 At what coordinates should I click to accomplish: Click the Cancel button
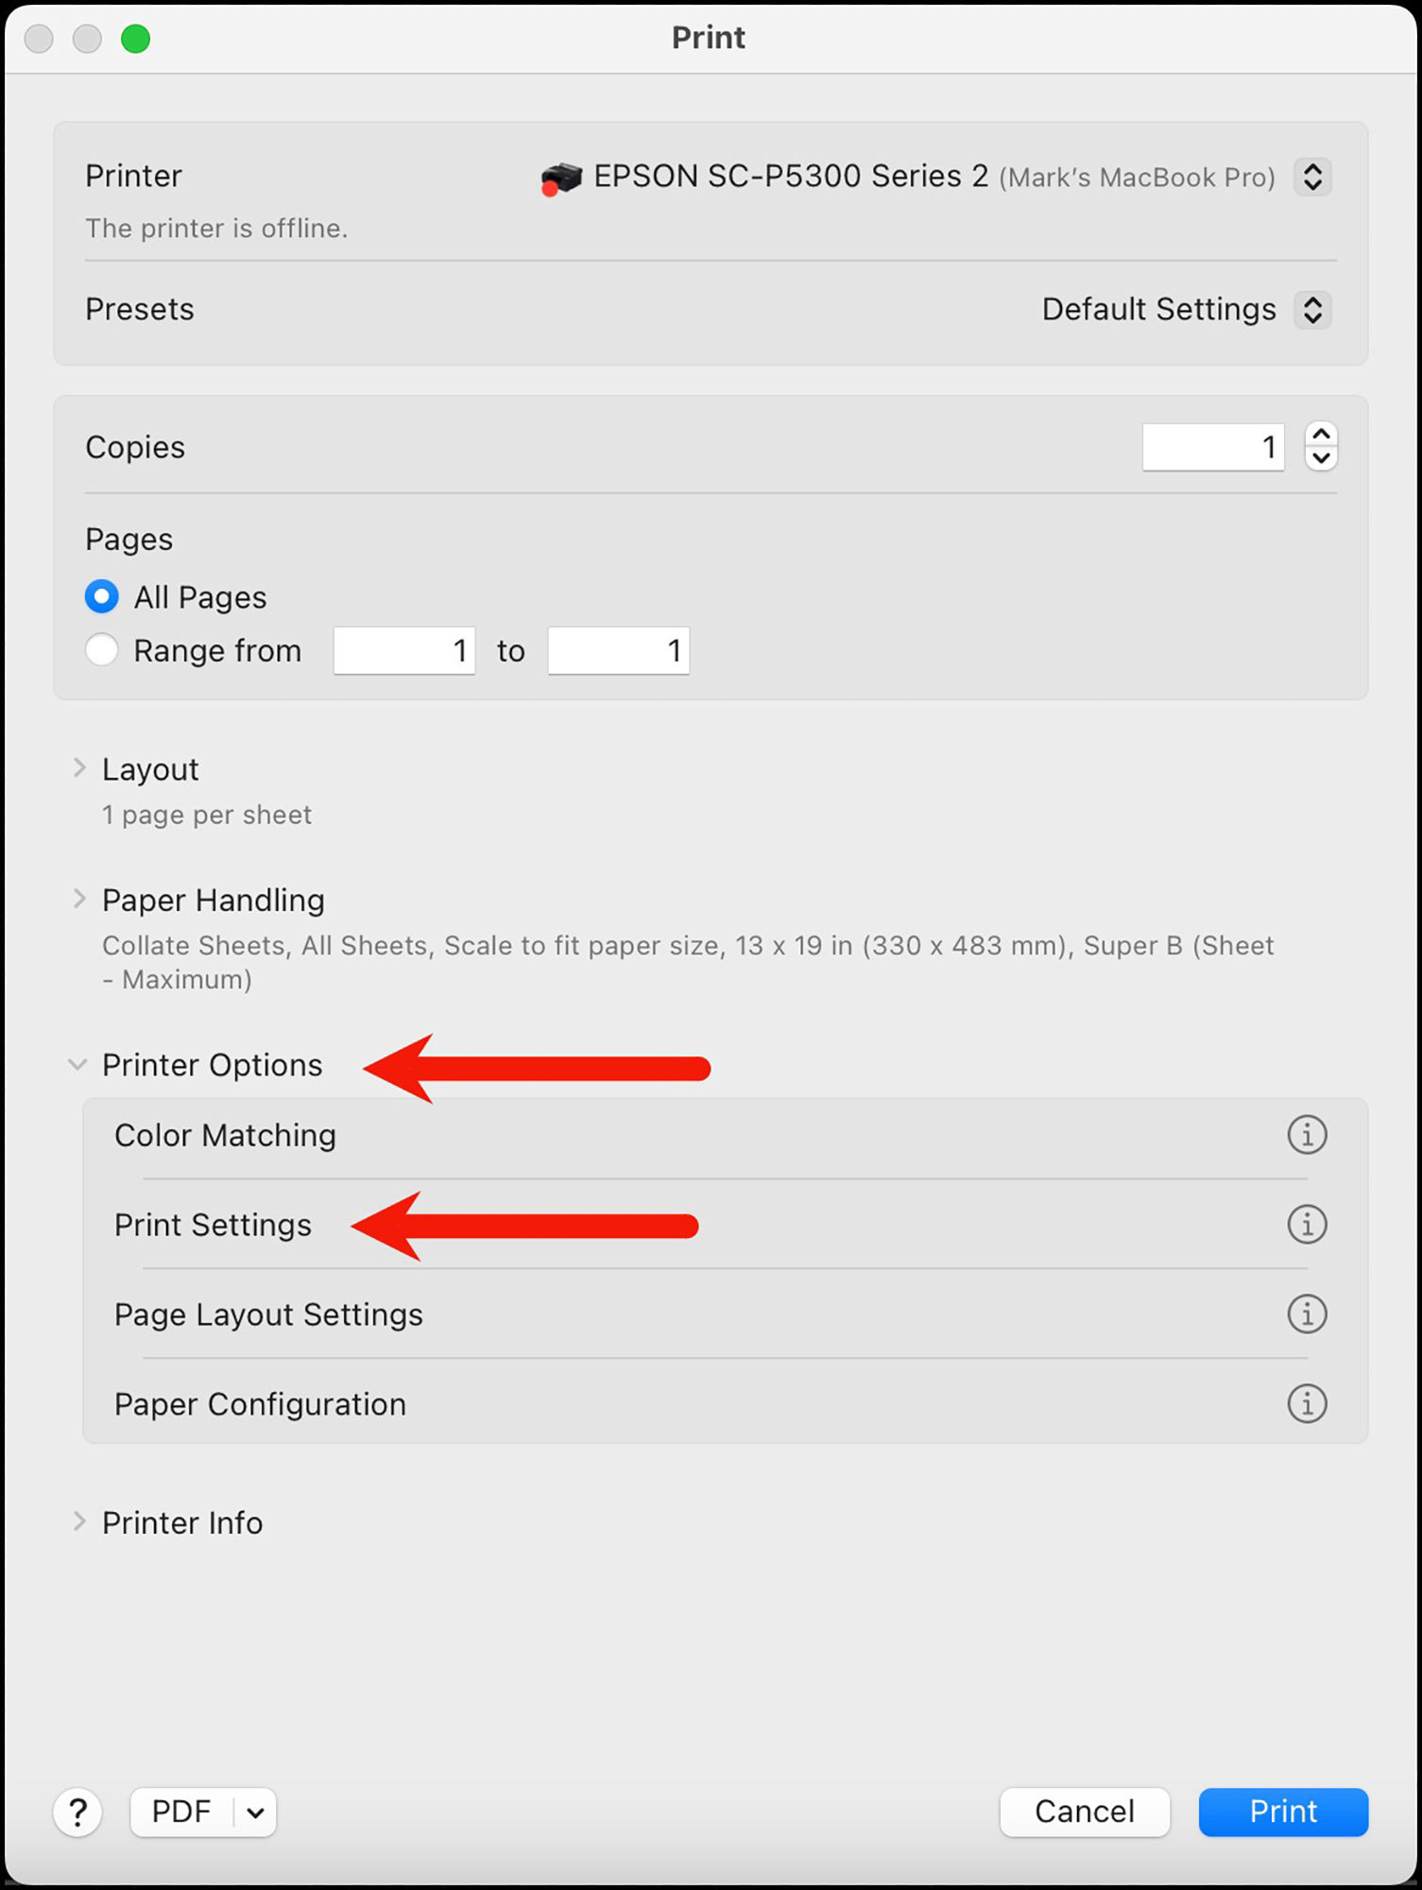[1085, 1812]
